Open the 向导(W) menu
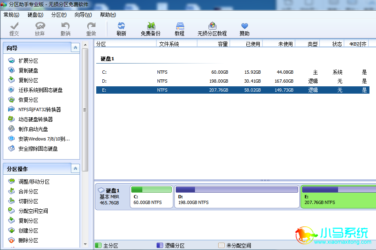The height and width of the screenshot is (250, 376). coord(83,15)
